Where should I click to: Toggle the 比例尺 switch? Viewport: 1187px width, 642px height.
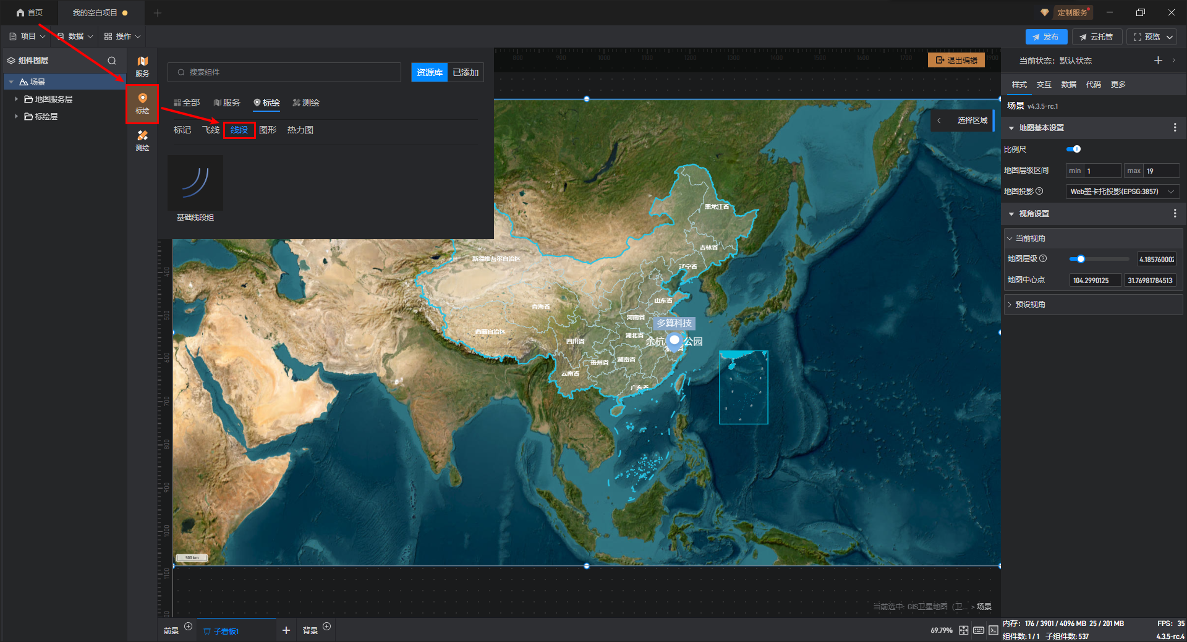pos(1073,149)
